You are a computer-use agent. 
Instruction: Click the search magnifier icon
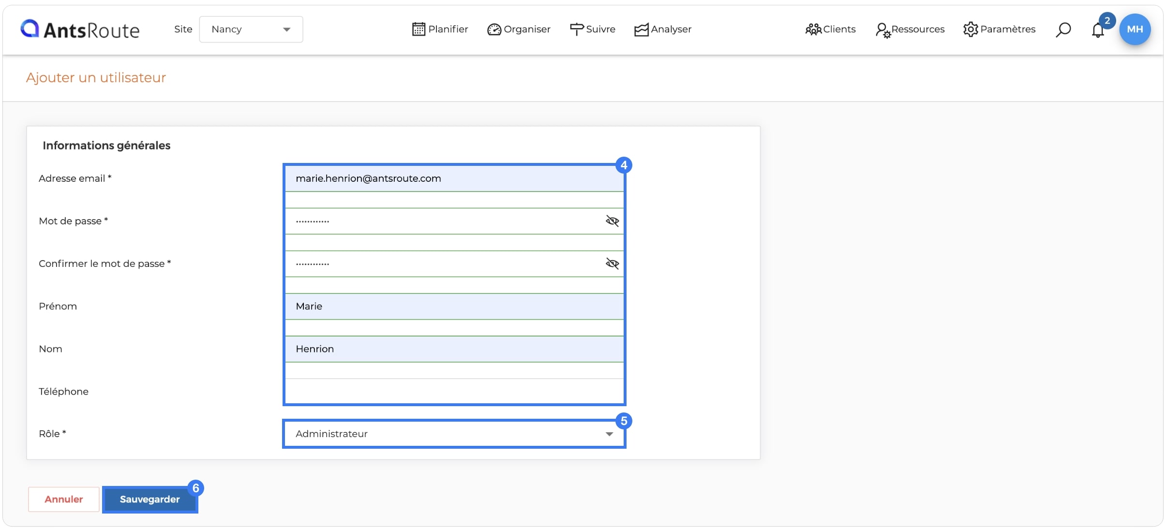point(1063,30)
